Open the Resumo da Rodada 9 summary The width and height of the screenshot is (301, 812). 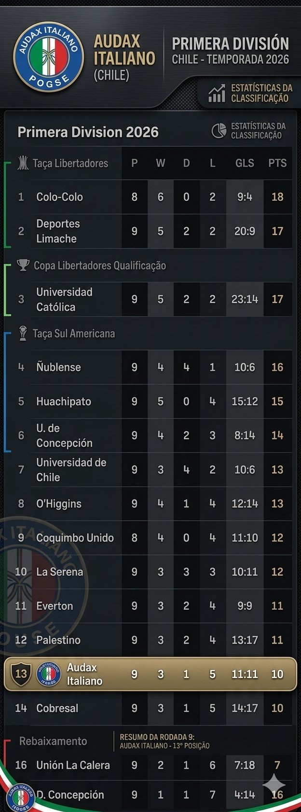tap(164, 741)
